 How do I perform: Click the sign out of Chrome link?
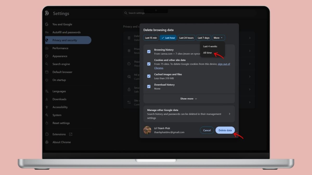pos(224,64)
